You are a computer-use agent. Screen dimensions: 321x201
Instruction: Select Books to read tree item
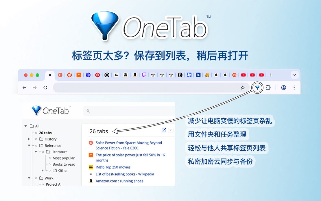click(64, 164)
